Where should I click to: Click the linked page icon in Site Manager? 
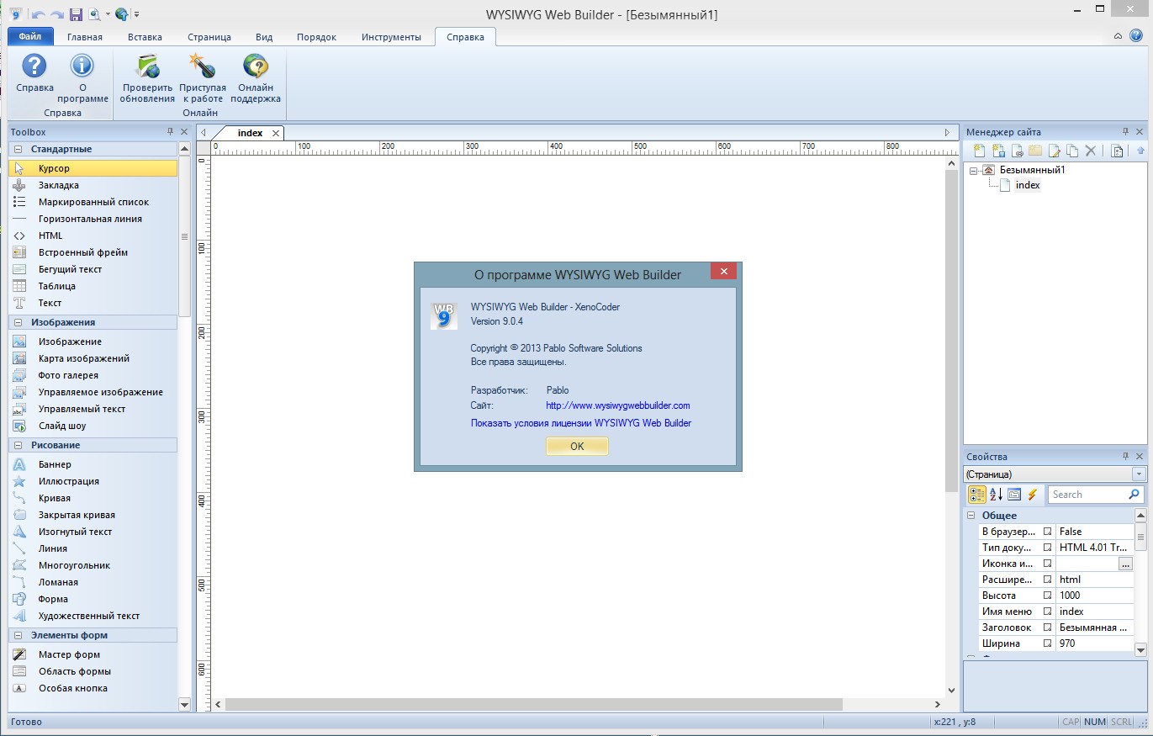[x=1017, y=151]
